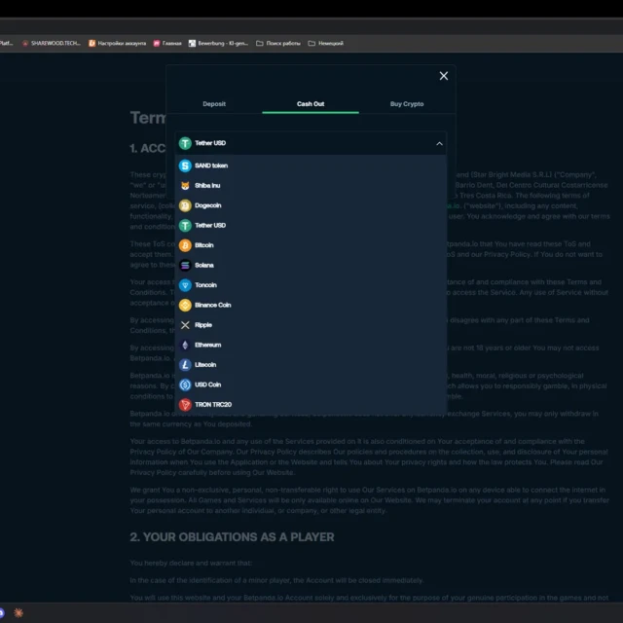Click the USD Coin icon
623x623 pixels.
click(x=185, y=385)
